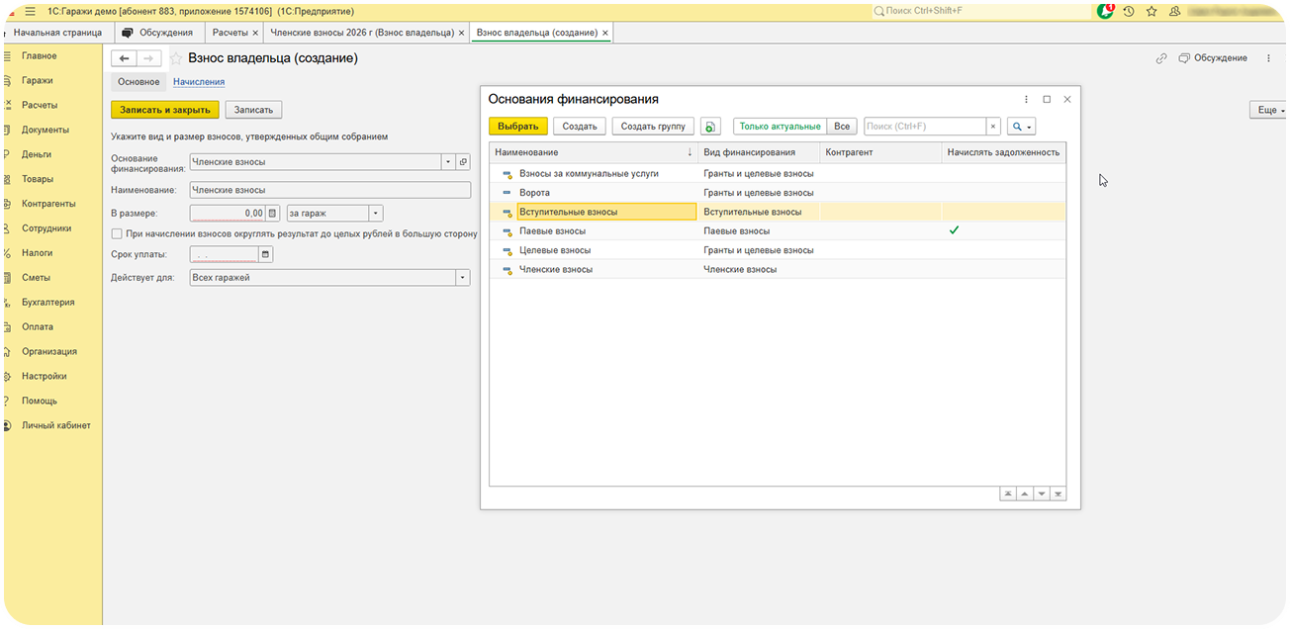
Task: Switch list filter to Все
Action: coord(841,127)
